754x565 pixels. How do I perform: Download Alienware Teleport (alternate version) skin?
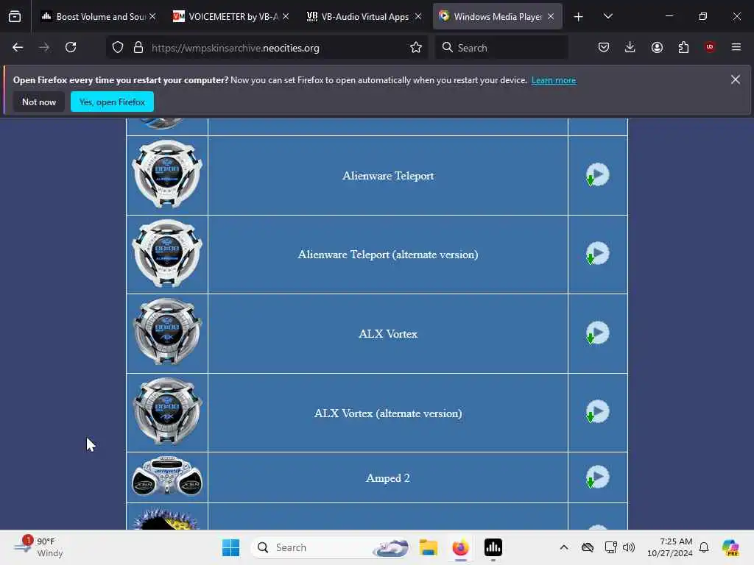click(597, 254)
